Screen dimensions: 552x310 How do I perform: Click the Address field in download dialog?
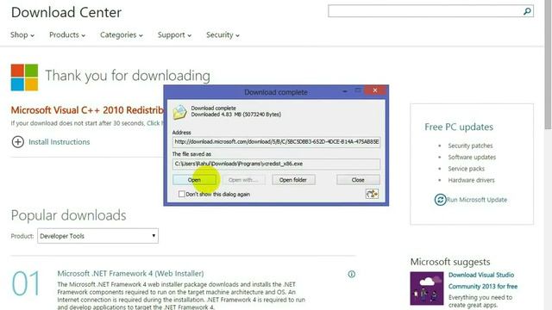276,141
